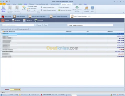Viewport: 125px width, 96px height.
Task: Open the search box dropdown arrow
Action: 35,25
